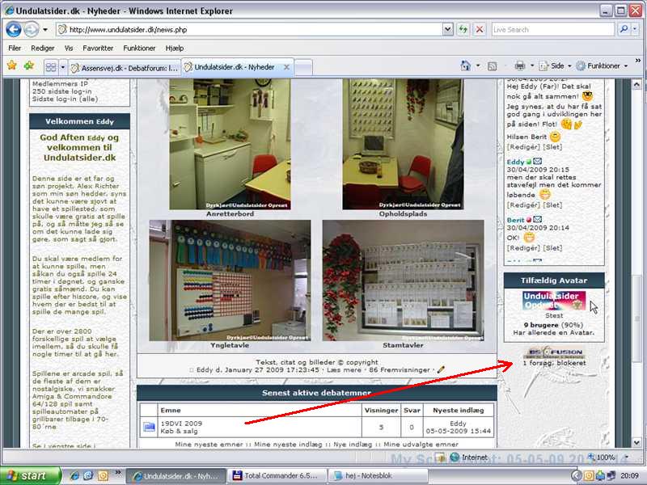
Task: Open the Mine nyeste indlæg link
Action: pyautogui.click(x=288, y=444)
